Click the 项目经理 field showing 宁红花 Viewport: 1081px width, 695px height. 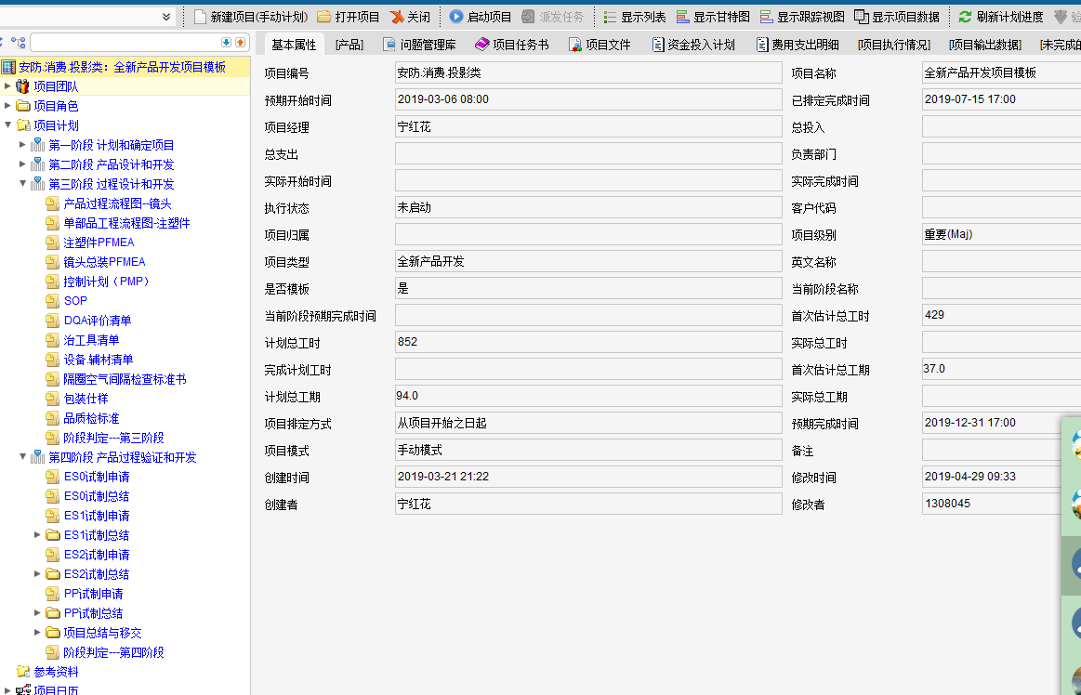click(x=587, y=127)
